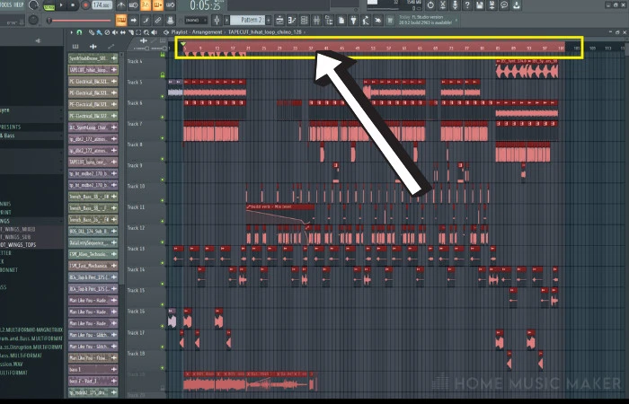Click the master pitch knob
Screen dimensions: 629x404
(x=33, y=20)
